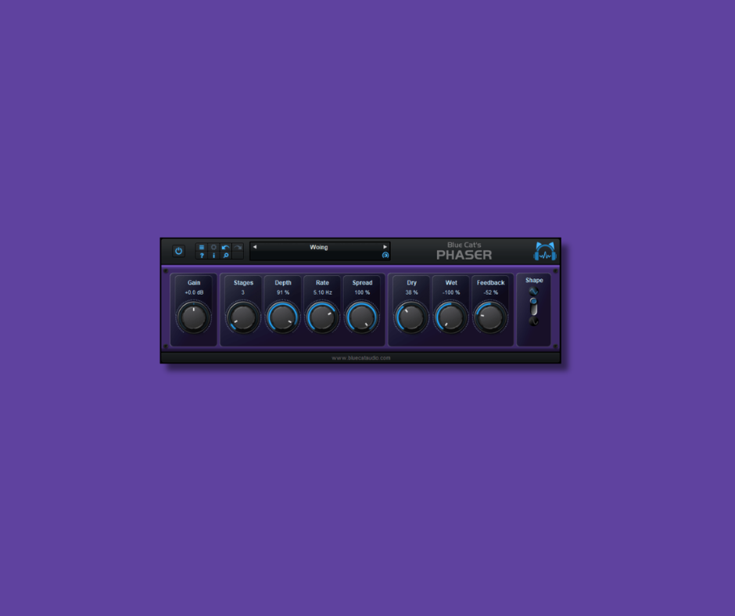
Task: Toggle the plugin power button
Action: 178,250
